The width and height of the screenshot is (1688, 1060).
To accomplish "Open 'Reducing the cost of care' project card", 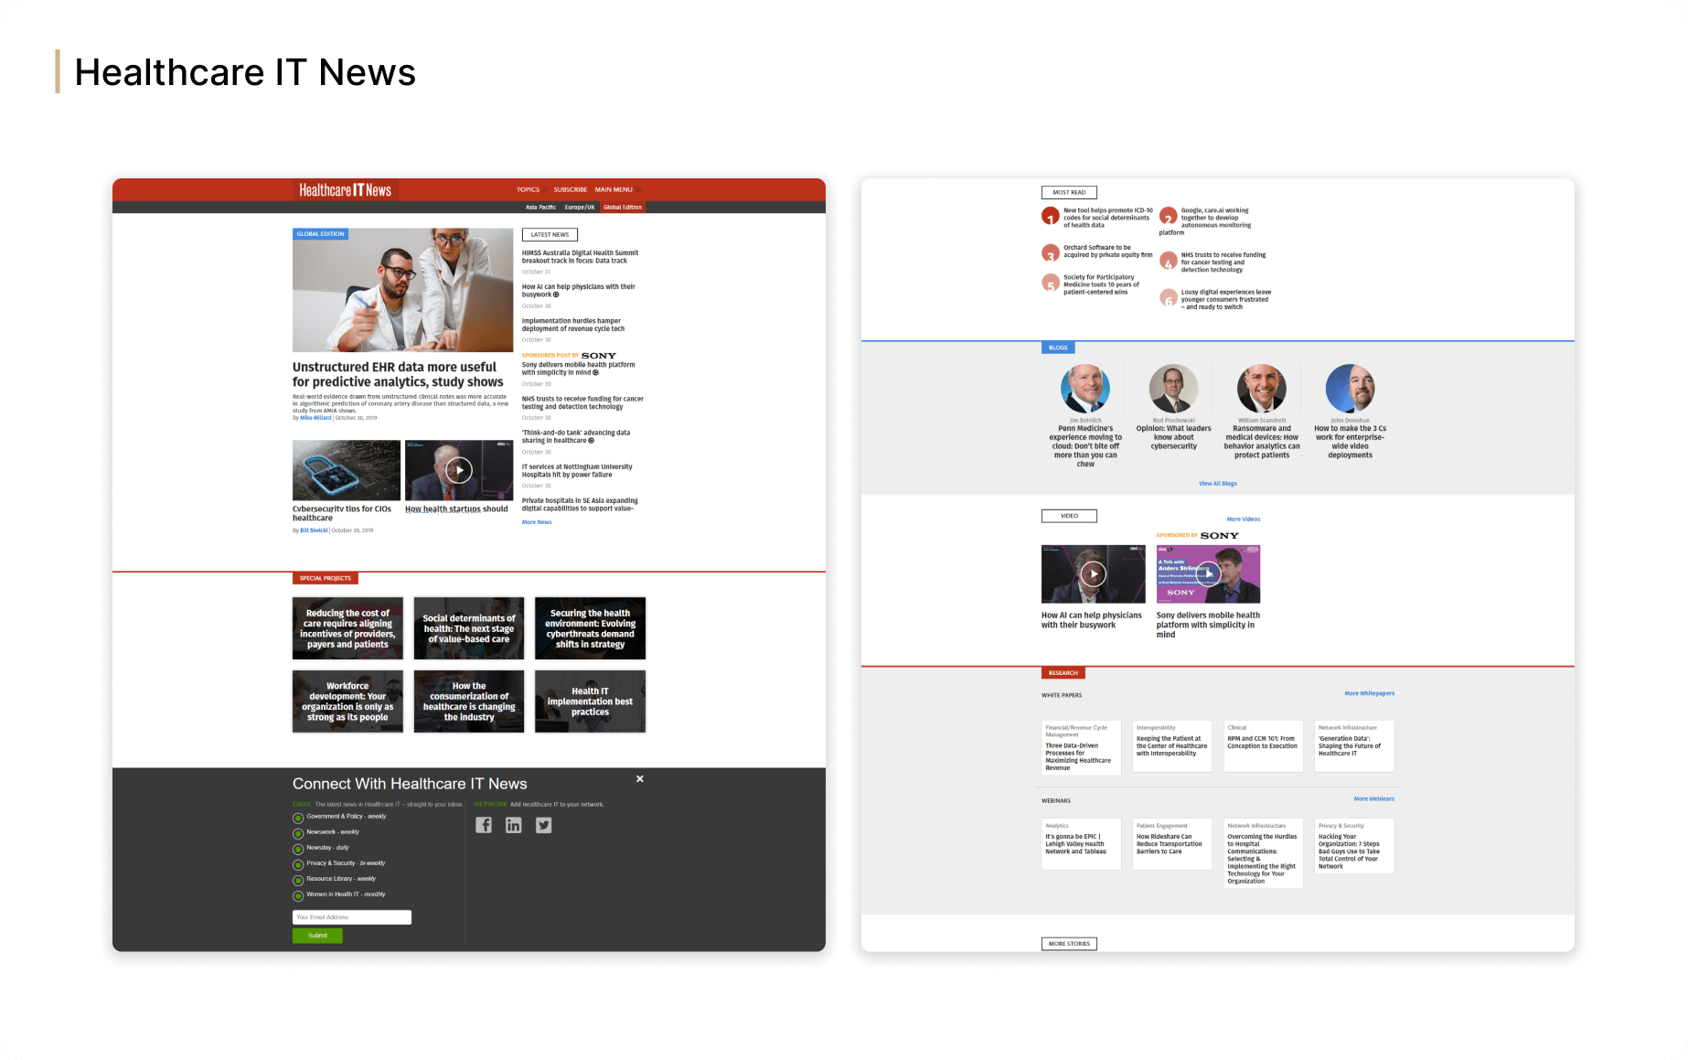I will (x=347, y=628).
